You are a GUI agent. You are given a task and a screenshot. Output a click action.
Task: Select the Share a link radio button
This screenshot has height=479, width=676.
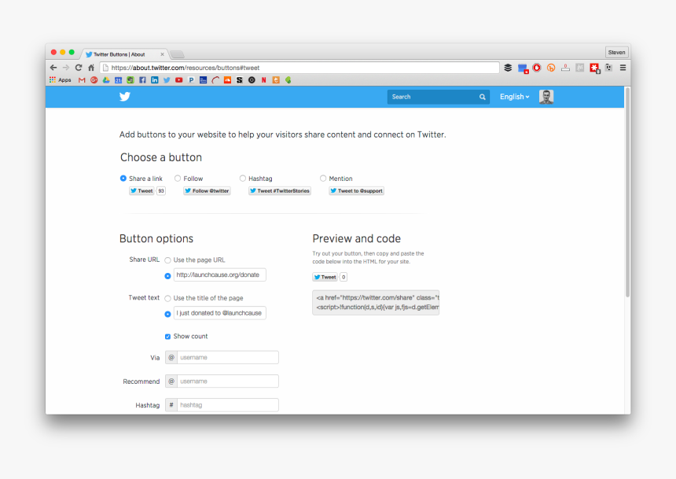click(x=123, y=179)
